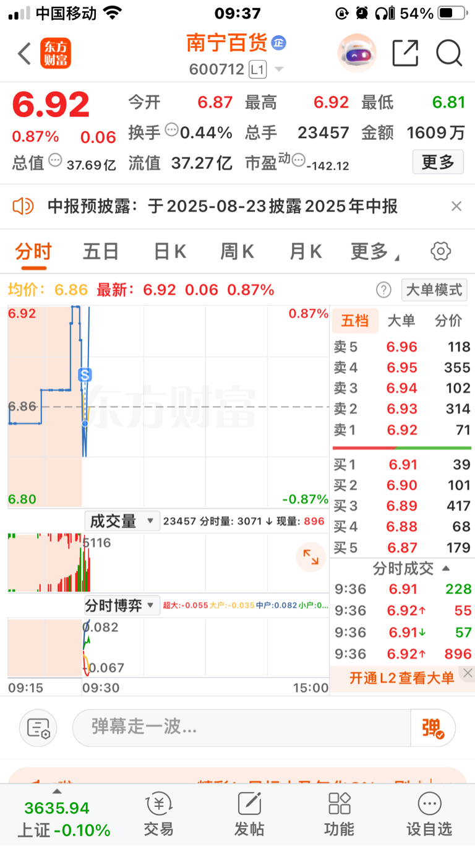
Task: Open the 东方财富 orange logo
Action: (x=56, y=53)
